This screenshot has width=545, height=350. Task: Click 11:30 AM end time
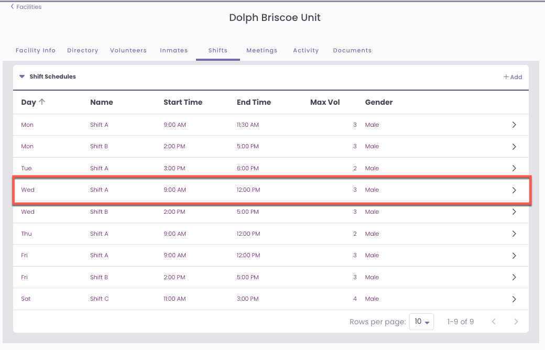[248, 125]
